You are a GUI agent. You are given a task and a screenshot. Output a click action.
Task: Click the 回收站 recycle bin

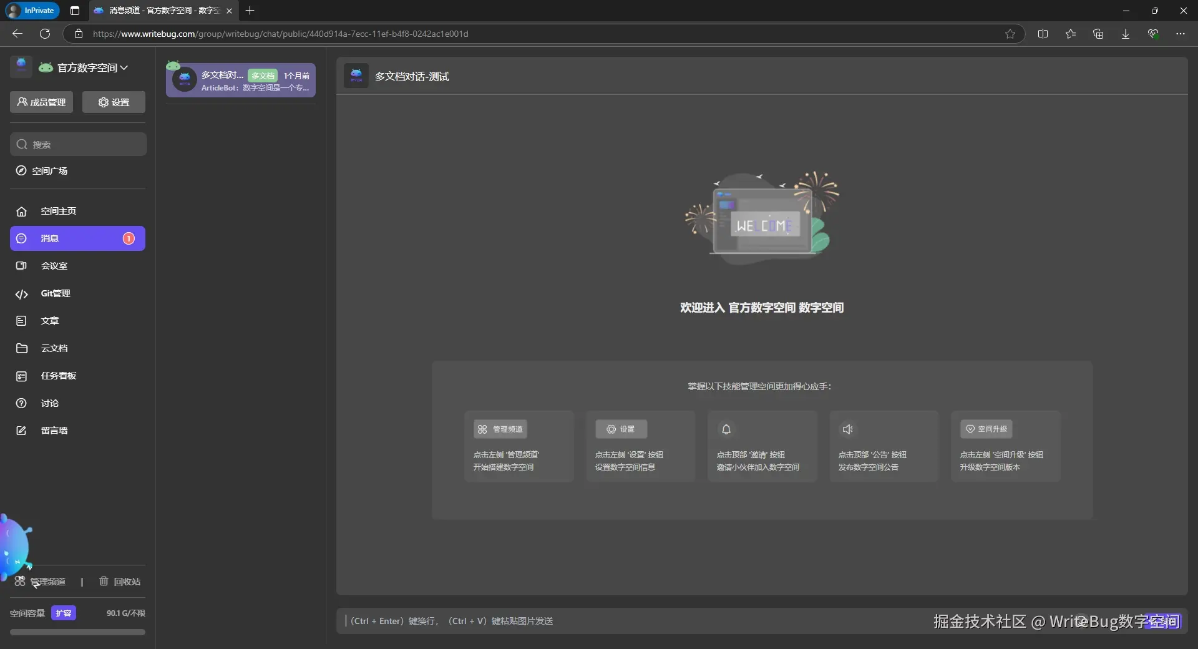coord(120,582)
